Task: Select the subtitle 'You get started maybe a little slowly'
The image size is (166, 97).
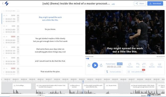Action: click(50, 38)
